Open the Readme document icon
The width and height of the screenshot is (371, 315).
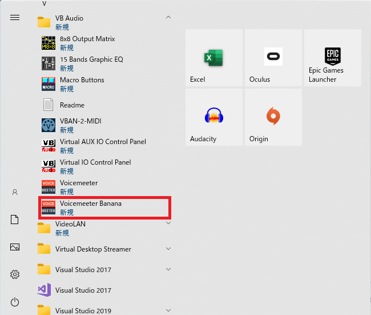coord(49,105)
